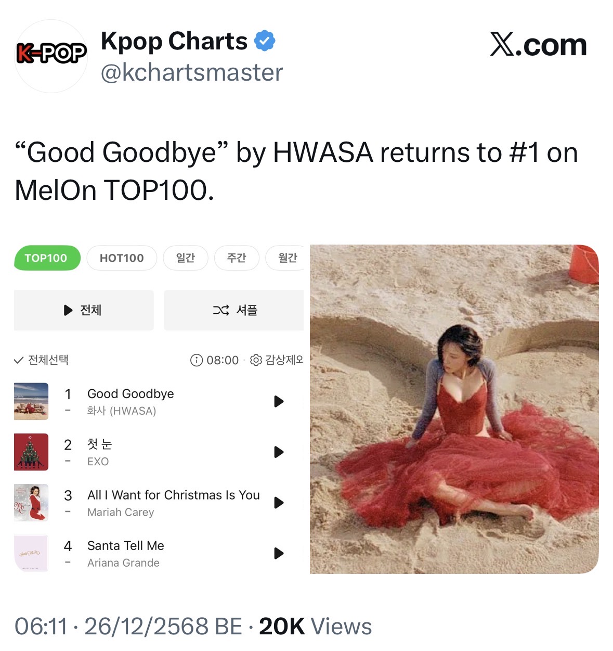Viewport: 613px width, 651px height.
Task: Open the 주간 weekly chart tab
Action: coord(237,258)
